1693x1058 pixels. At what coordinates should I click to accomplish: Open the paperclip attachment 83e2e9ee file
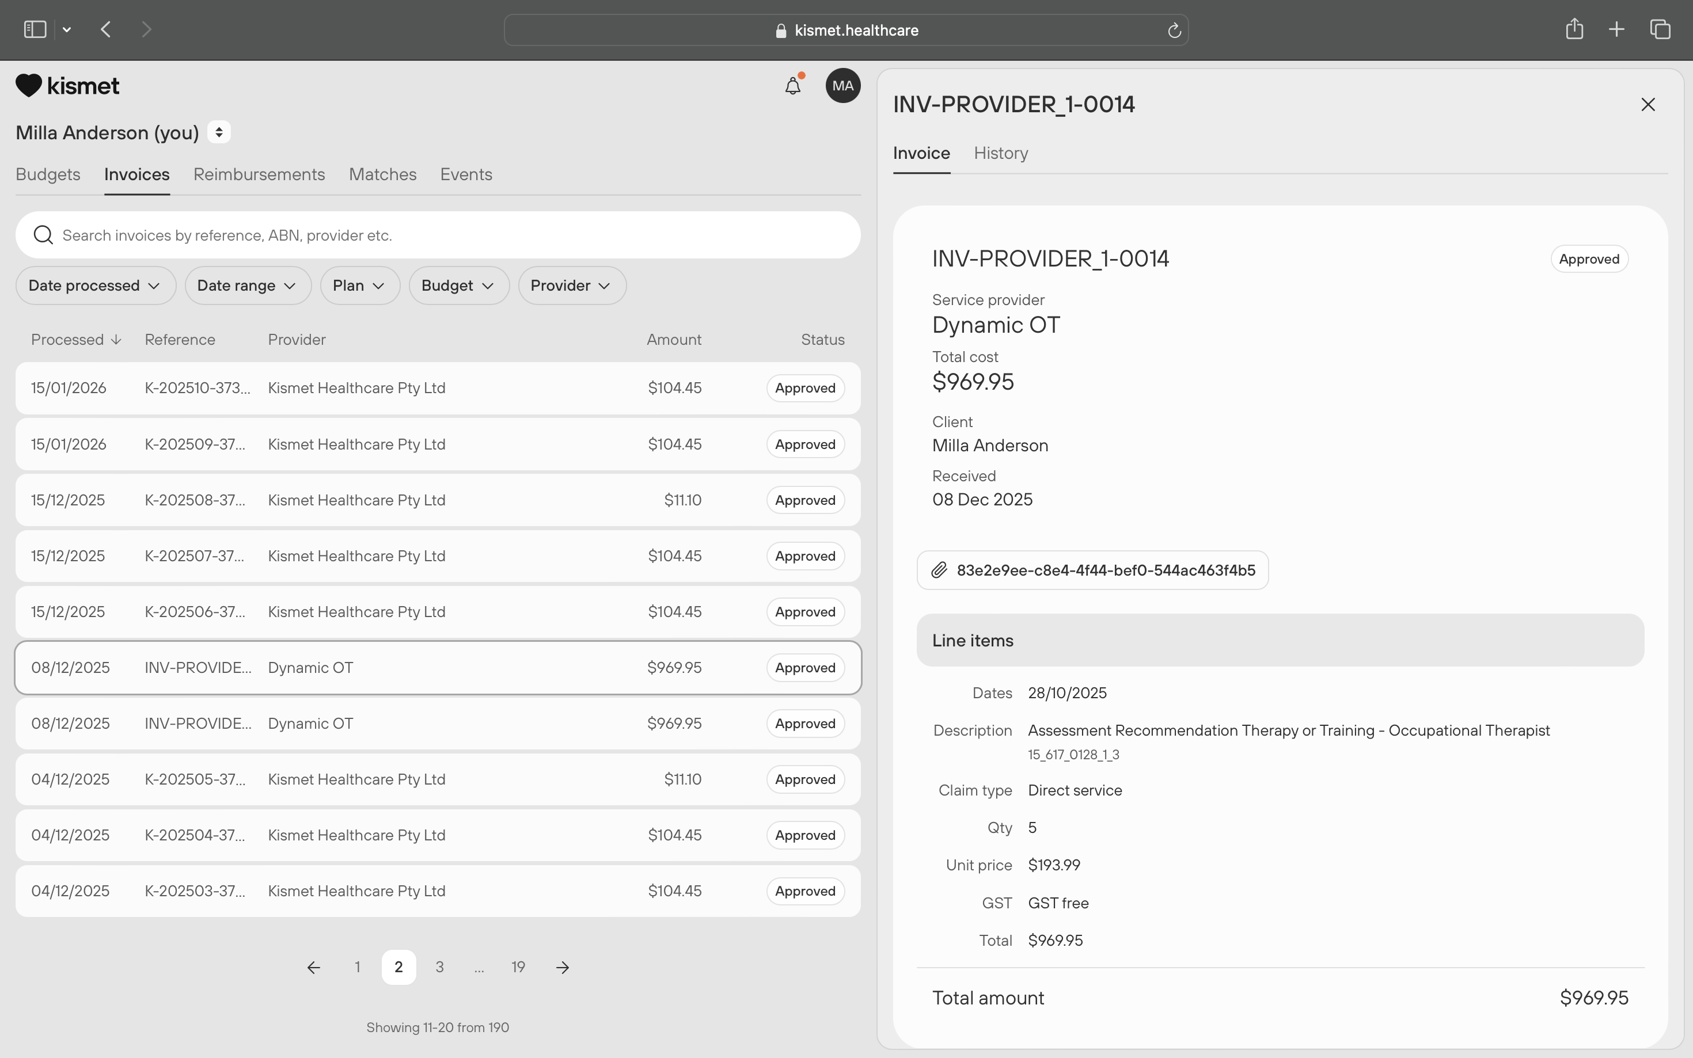pos(1092,570)
